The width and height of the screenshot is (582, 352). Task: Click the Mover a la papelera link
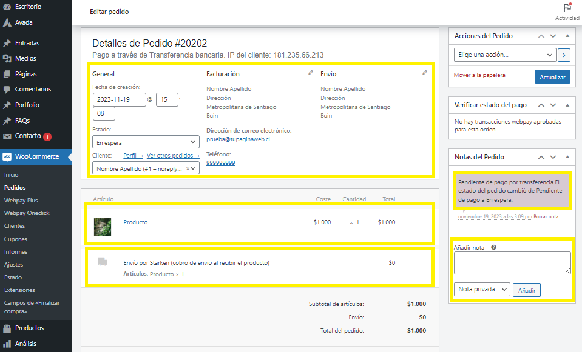point(479,76)
